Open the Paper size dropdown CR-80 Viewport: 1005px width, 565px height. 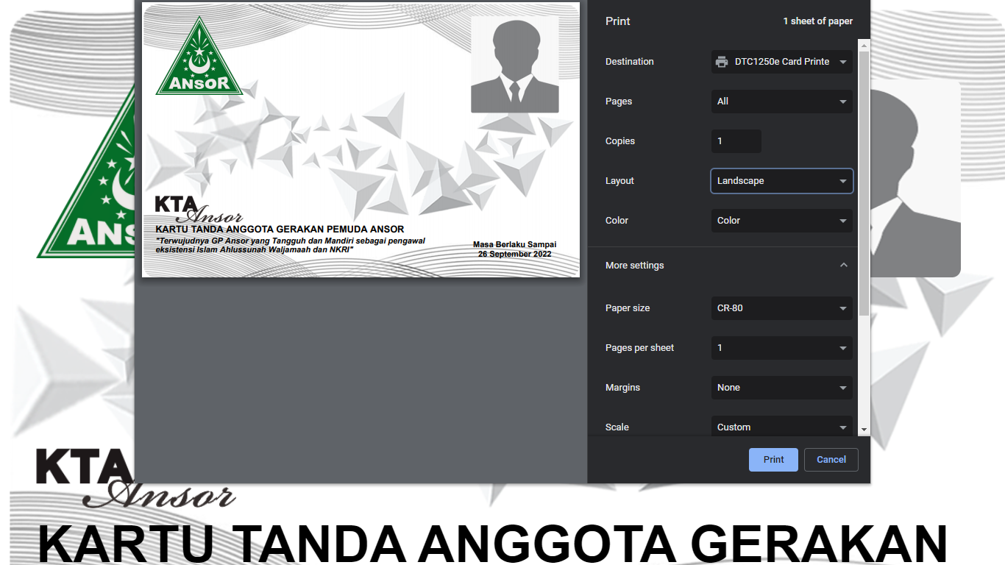coord(781,308)
